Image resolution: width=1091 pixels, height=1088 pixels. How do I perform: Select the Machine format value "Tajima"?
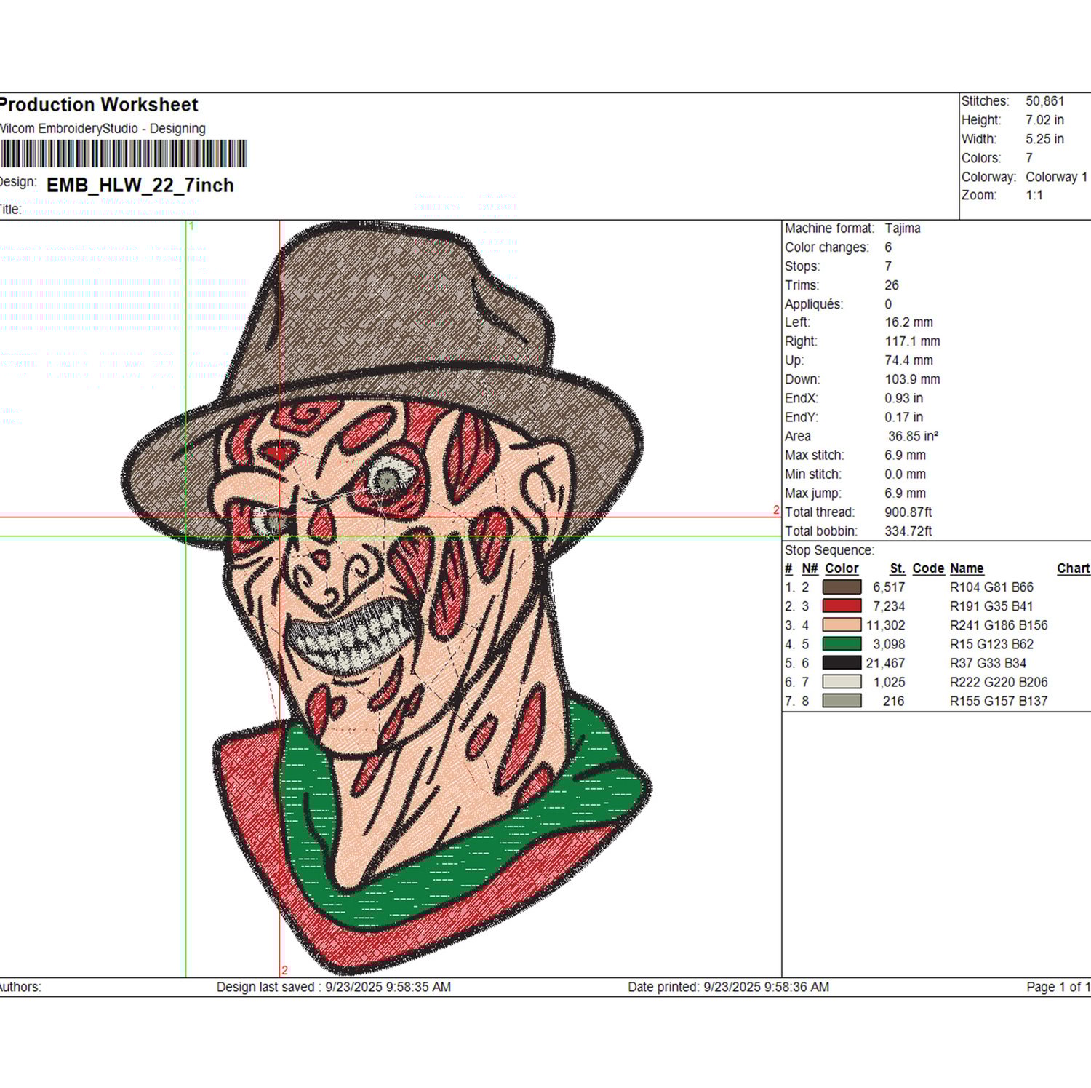903,228
